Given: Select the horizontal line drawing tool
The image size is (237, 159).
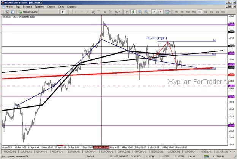Looking at the screenshot, I should (x=82, y=12).
